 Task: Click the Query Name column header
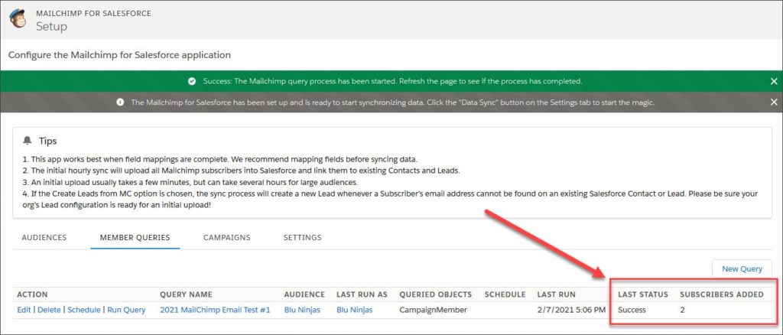tap(186, 294)
